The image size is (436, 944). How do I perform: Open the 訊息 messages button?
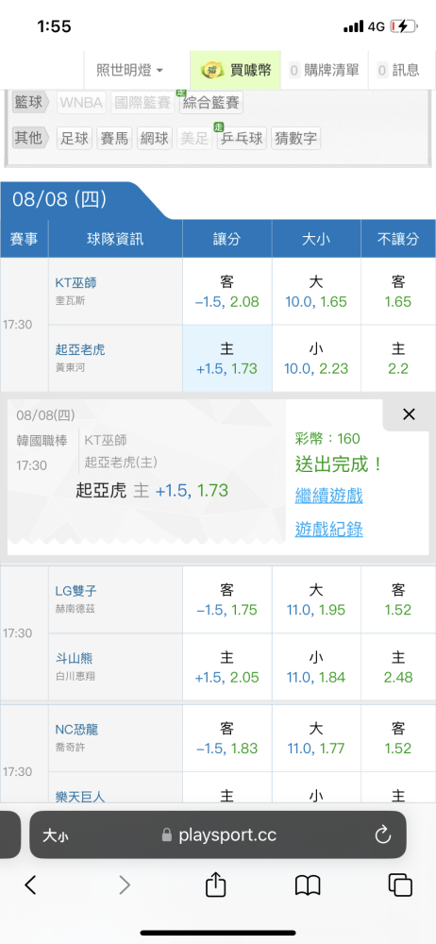pyautogui.click(x=398, y=71)
